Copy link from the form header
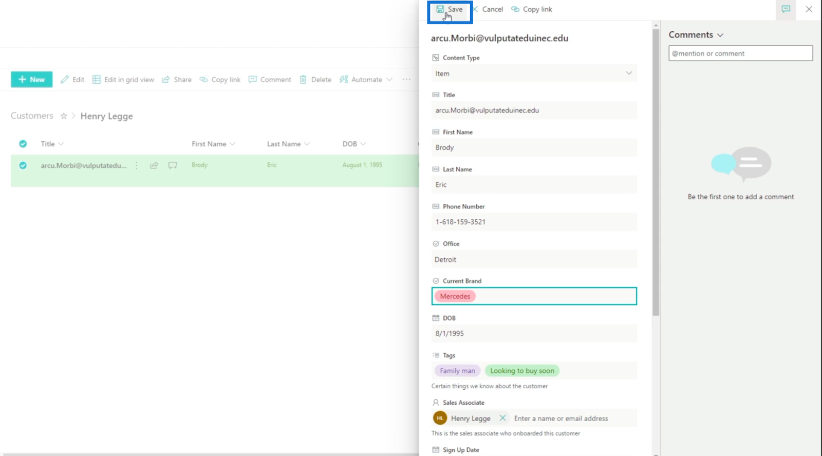Viewport: 822px width, 456px height. click(x=532, y=9)
